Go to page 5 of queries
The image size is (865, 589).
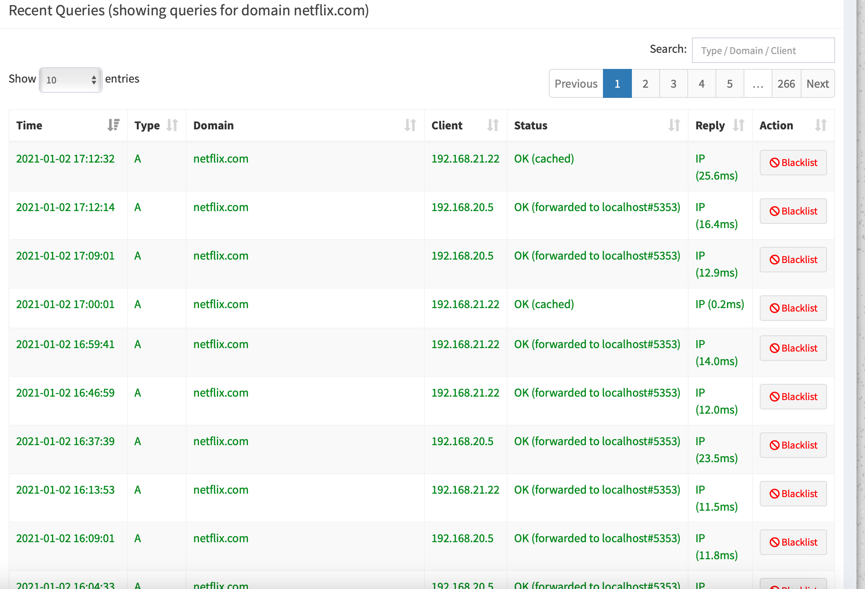(x=729, y=83)
